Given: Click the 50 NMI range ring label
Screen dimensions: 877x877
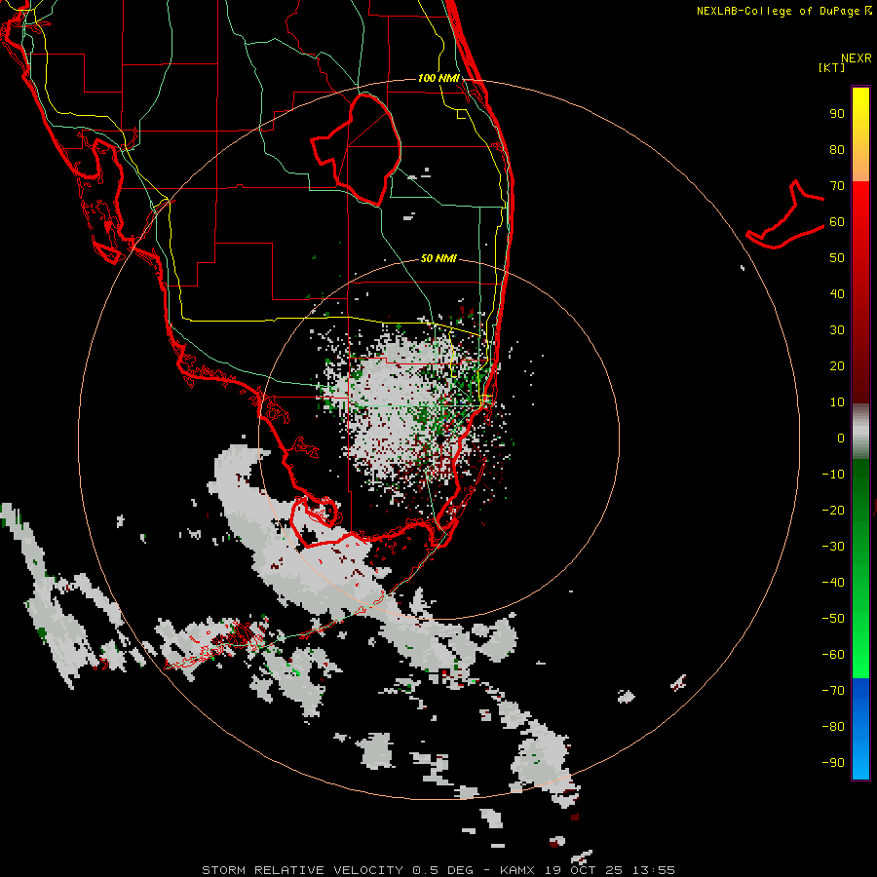Looking at the screenshot, I should tap(438, 258).
